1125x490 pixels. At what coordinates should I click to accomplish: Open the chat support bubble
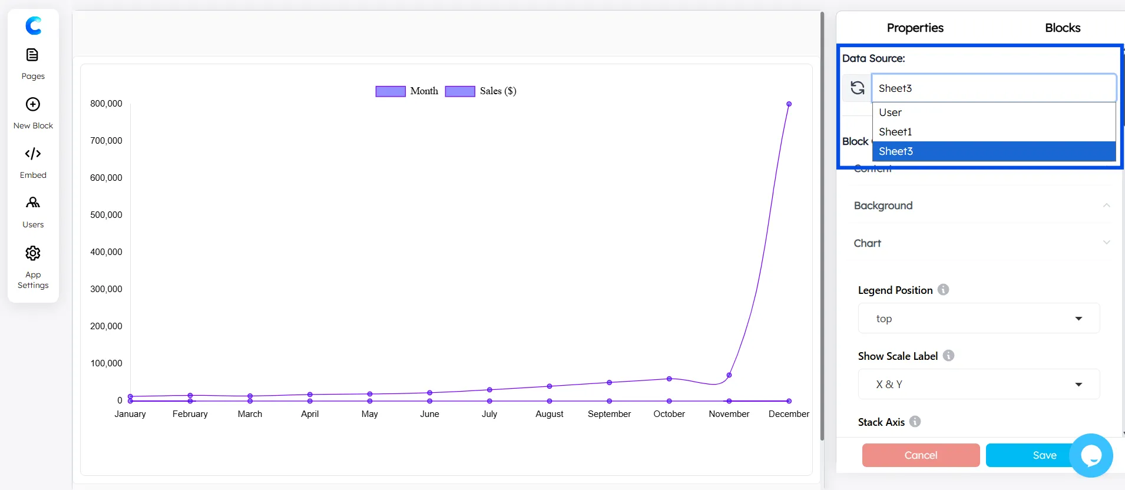coord(1091,455)
